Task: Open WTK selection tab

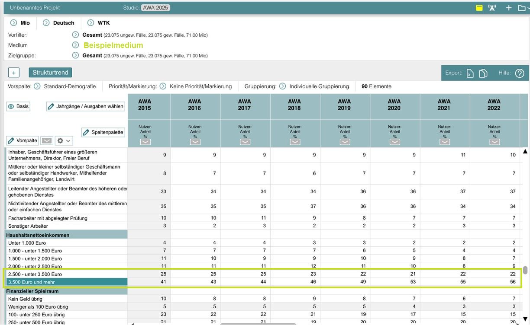Action: click(99, 23)
